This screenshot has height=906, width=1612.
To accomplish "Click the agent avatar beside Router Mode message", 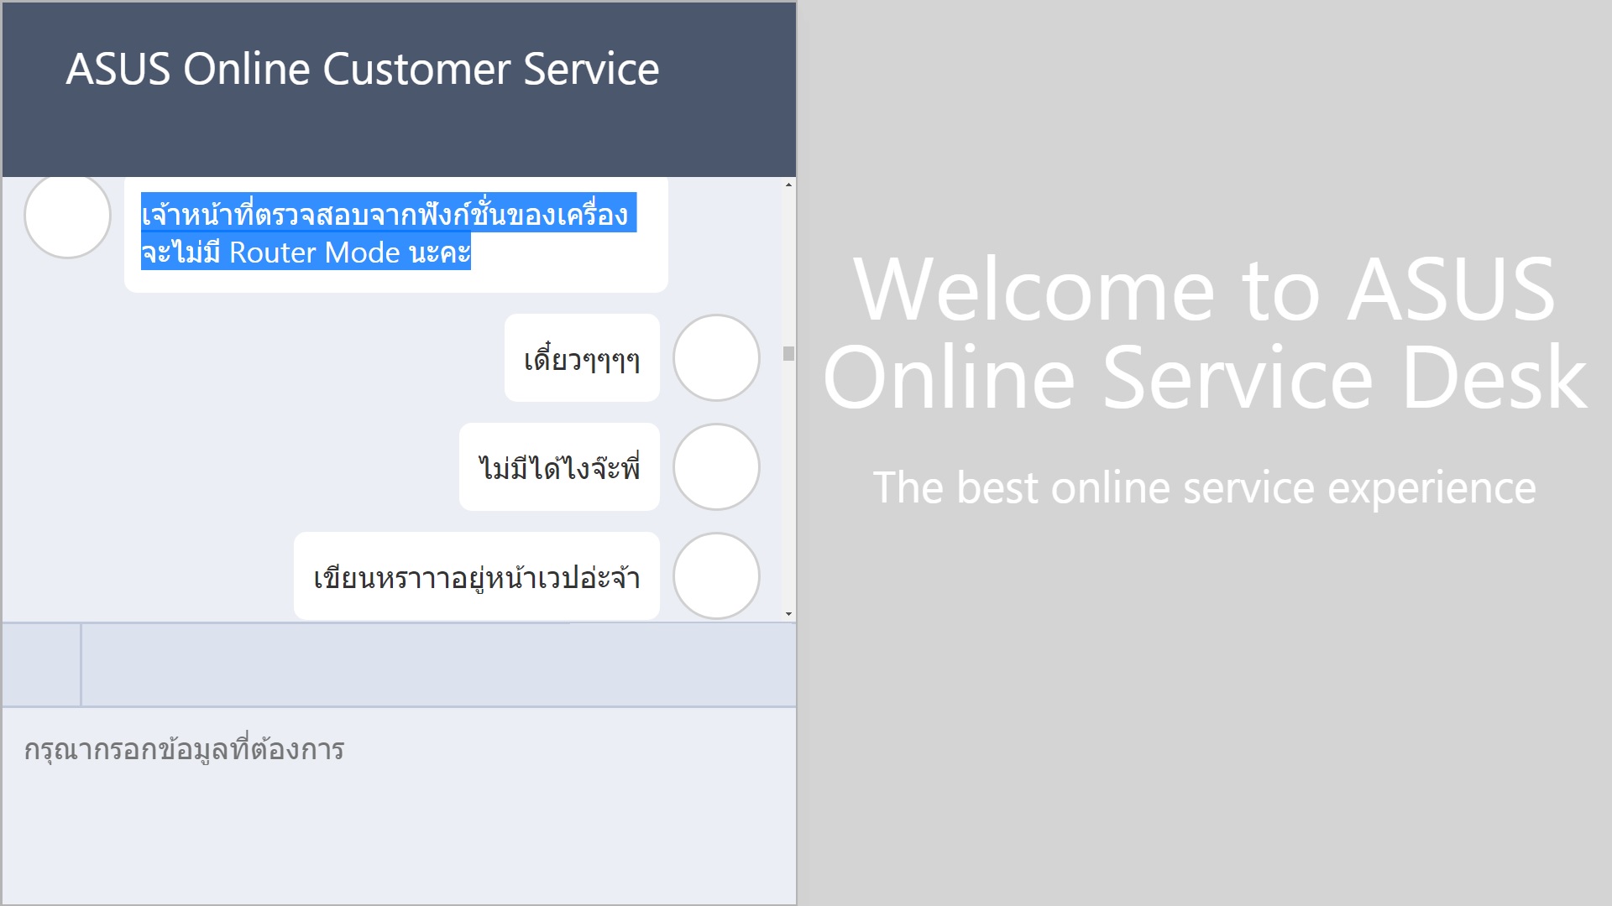I will pos(67,216).
